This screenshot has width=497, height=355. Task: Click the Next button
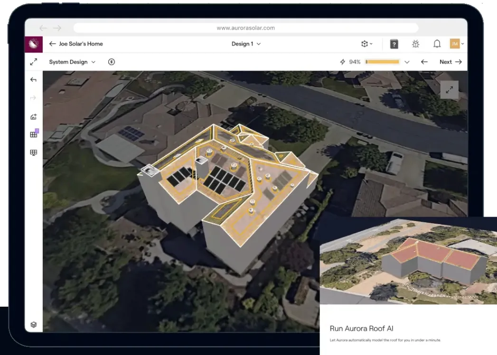coord(450,62)
